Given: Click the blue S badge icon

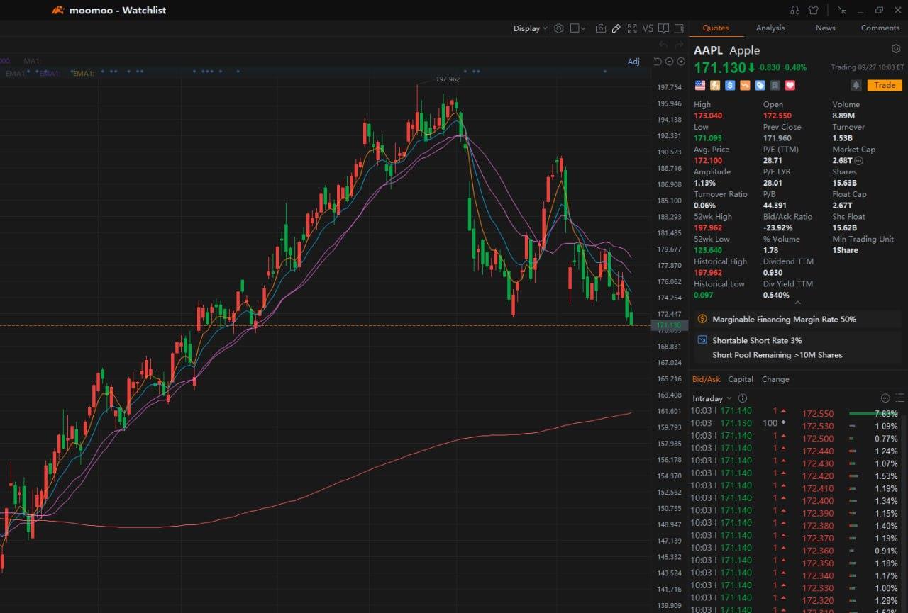Looking at the screenshot, I should pyautogui.click(x=730, y=85).
